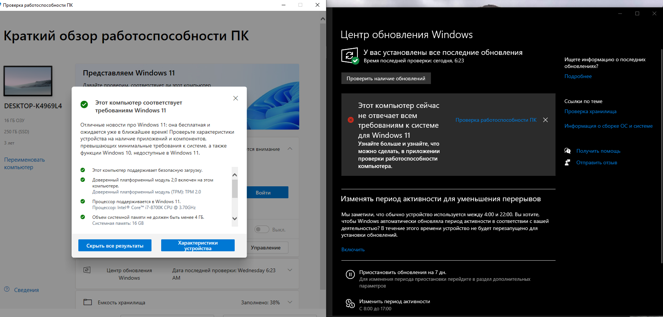
Task: Click the system memory requirement check icon
Action: 83,217
